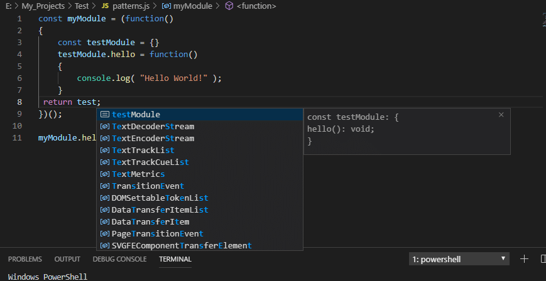Viewport: 546px width, 281px height.
Task: Click interface icon beside TextTrackList
Action: point(105,151)
